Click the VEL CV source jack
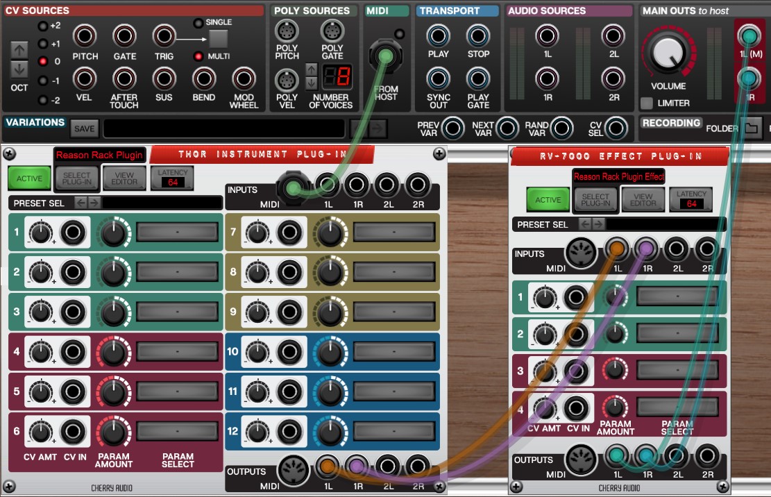This screenshot has height=497, width=771. [85, 78]
